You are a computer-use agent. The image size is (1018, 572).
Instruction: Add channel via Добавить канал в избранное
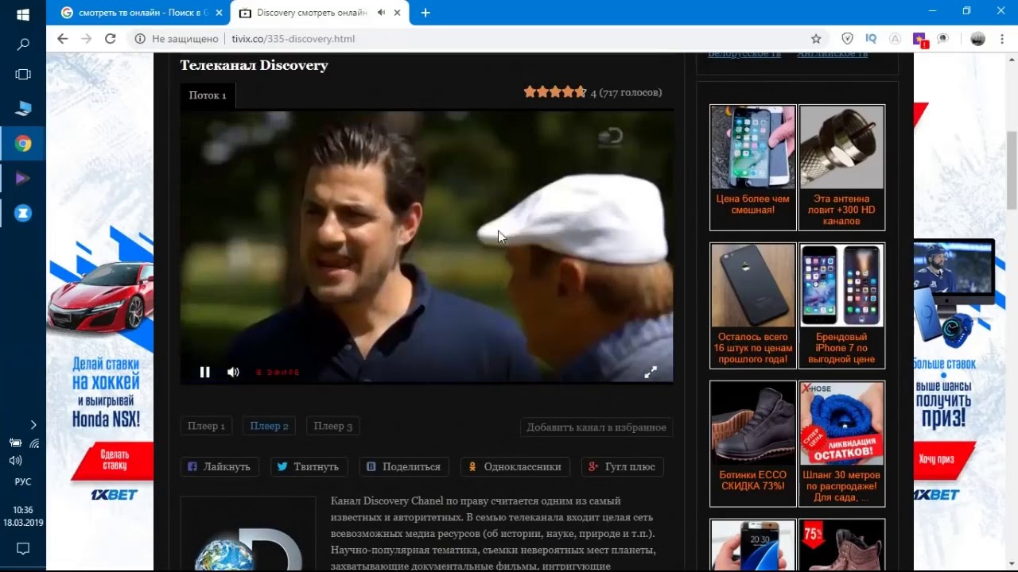[596, 427]
